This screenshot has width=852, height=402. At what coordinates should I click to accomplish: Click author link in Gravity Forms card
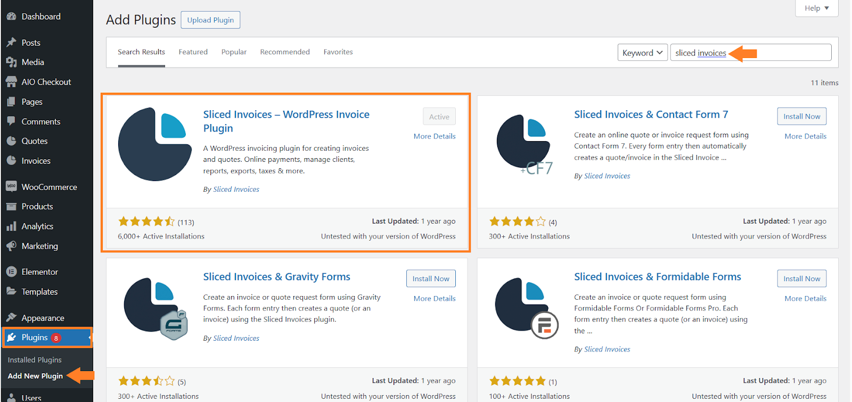click(x=236, y=339)
